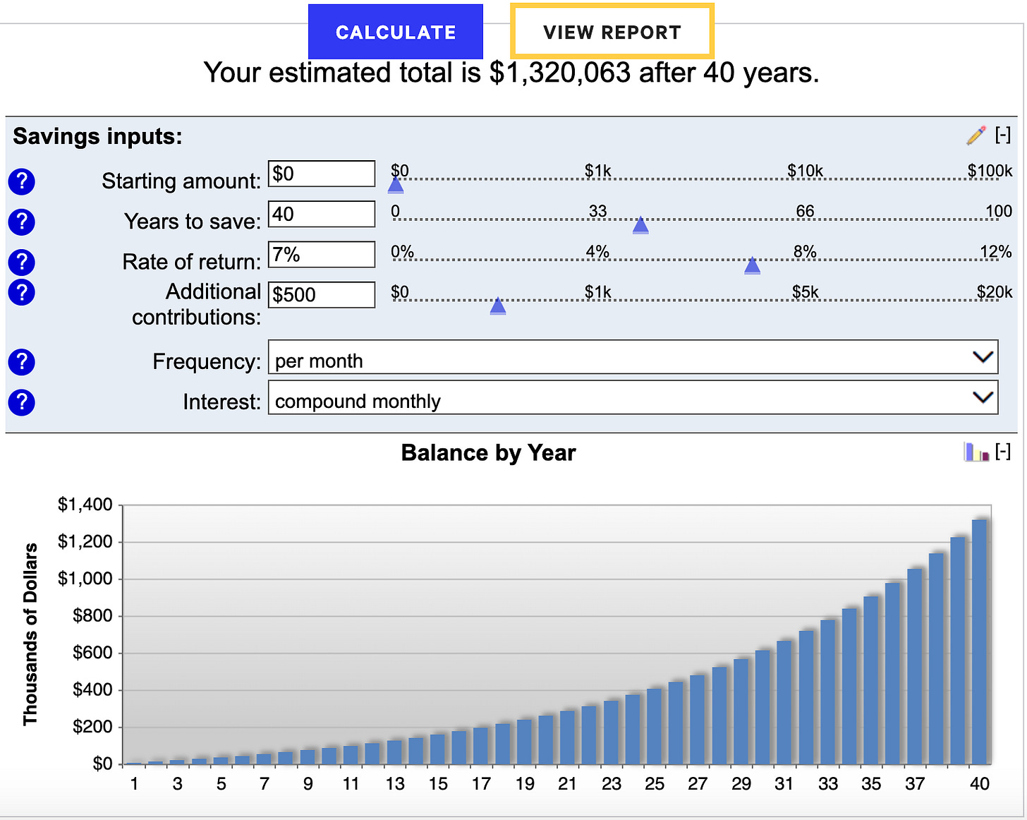Click the Years to save slider handle
Viewport: 1027px width, 820px height.
(640, 224)
